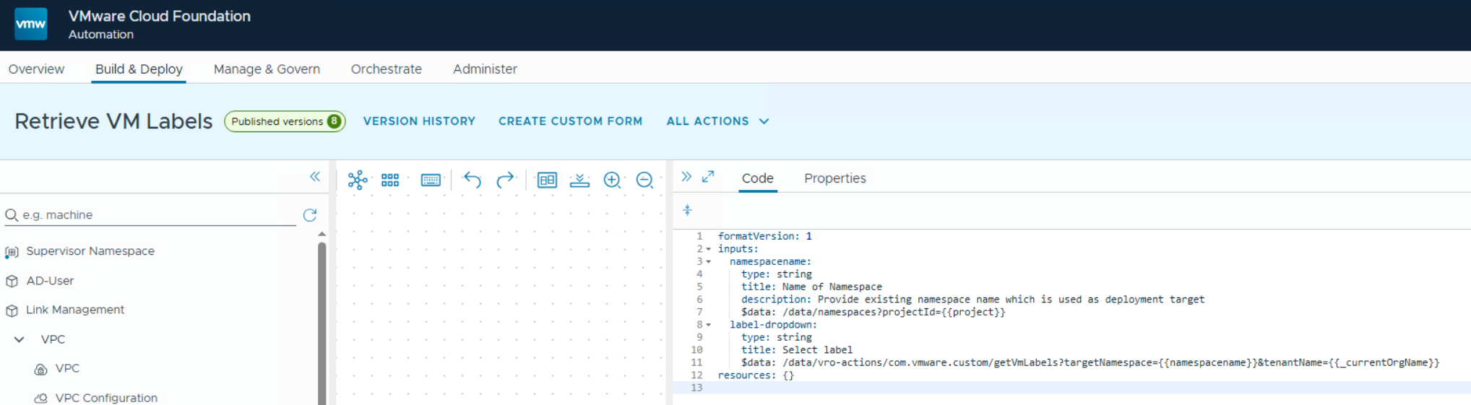
Task: Switch canvas to topology graph view
Action: 357,180
